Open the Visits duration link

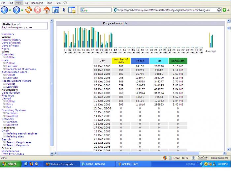point(11,93)
